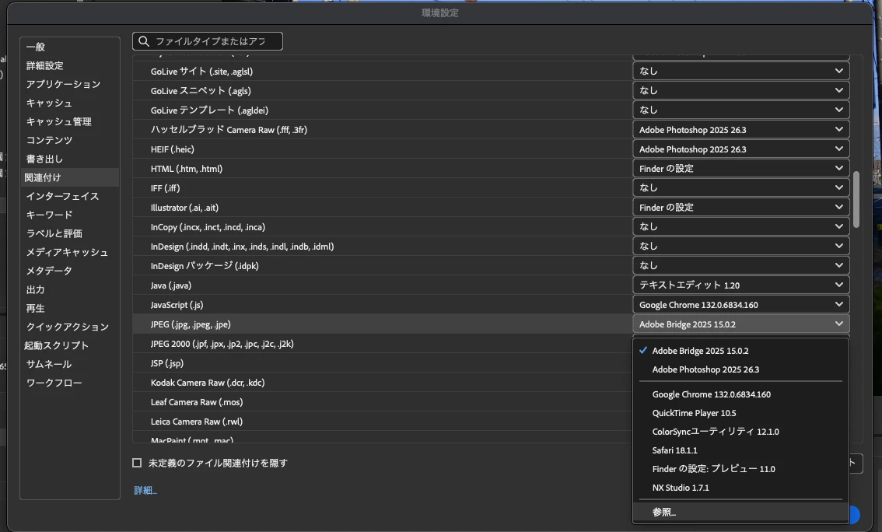
Task: Select the JSP (.jsp) row
Action: (x=383, y=363)
